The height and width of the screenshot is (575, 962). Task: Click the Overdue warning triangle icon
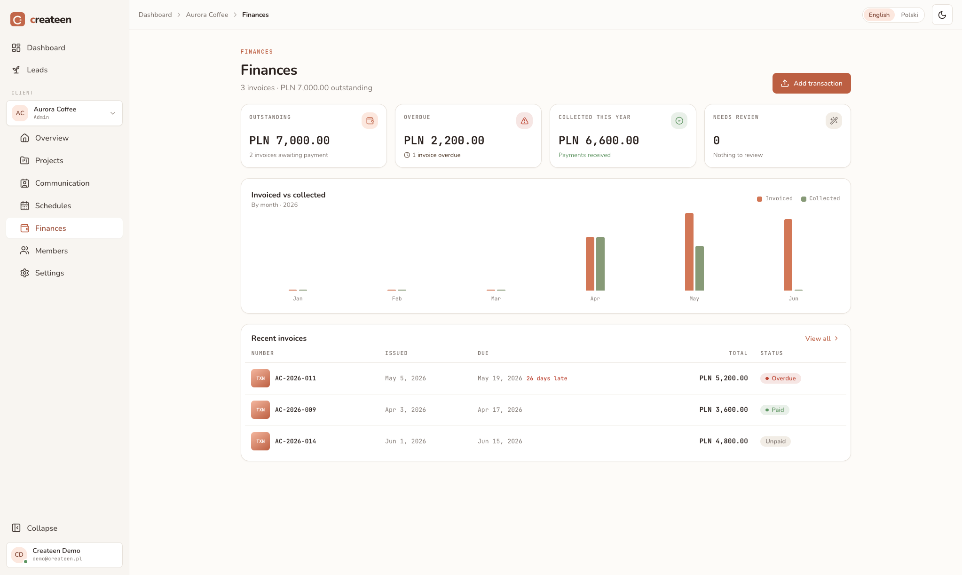click(524, 121)
